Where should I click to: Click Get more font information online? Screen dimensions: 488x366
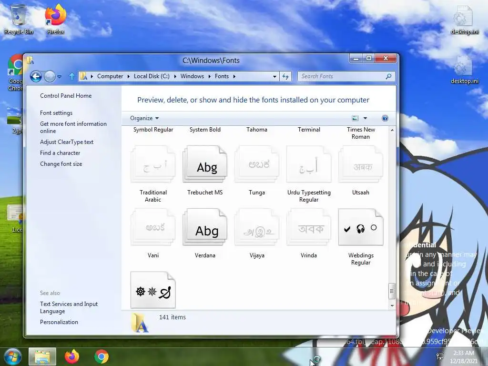[73, 127]
